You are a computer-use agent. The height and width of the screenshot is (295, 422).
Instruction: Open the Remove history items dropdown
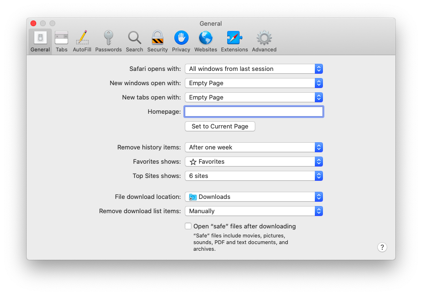click(254, 147)
